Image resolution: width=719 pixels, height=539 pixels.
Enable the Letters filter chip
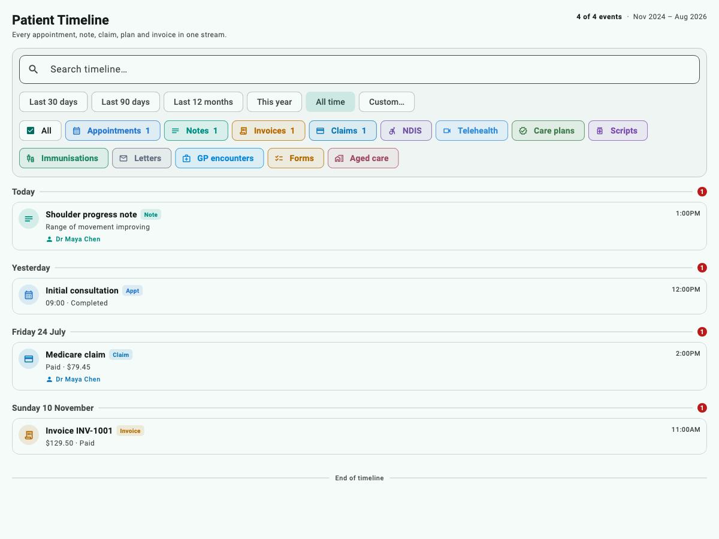pos(141,158)
